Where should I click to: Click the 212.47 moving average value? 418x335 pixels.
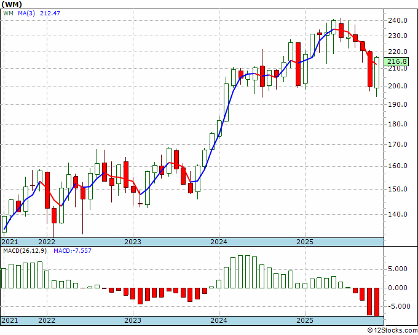click(x=50, y=13)
